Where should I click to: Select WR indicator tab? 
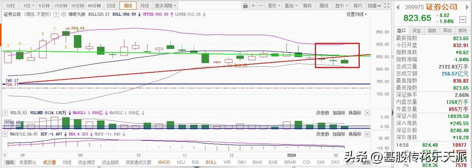(227, 162)
